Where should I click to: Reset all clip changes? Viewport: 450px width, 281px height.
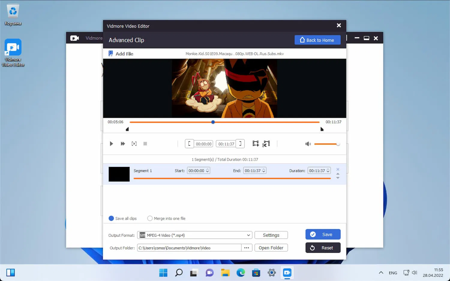point(323,248)
